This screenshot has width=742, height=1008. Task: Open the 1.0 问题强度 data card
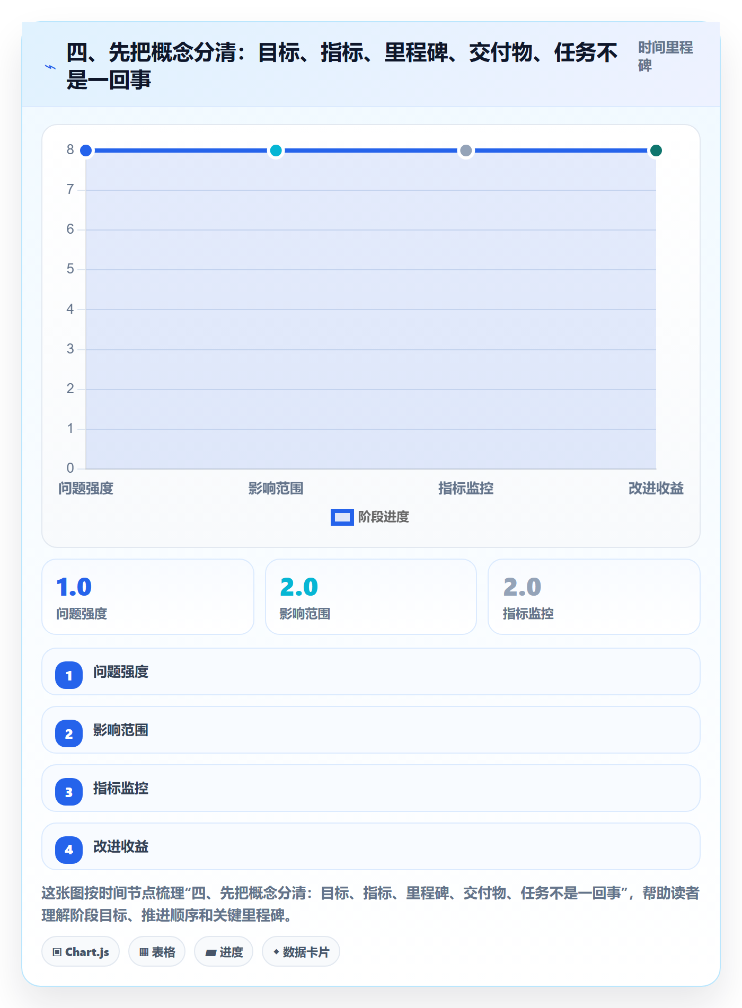(x=148, y=597)
